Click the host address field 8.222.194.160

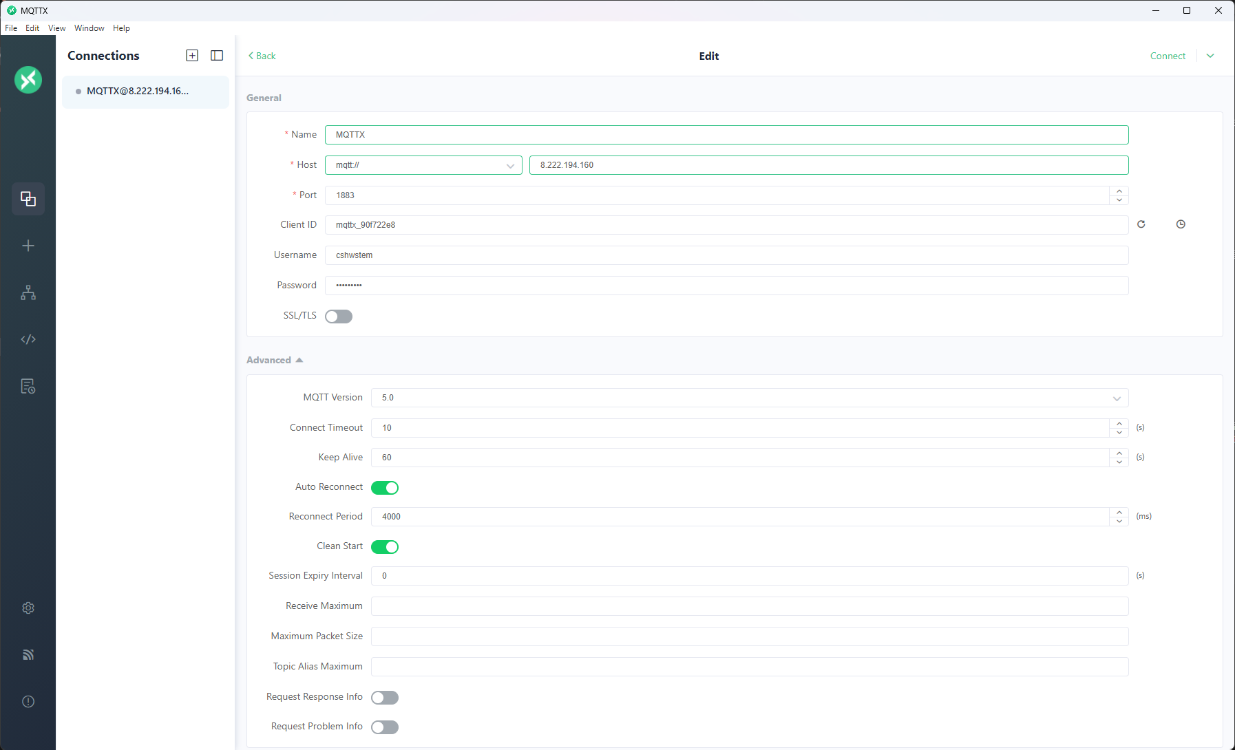(829, 165)
